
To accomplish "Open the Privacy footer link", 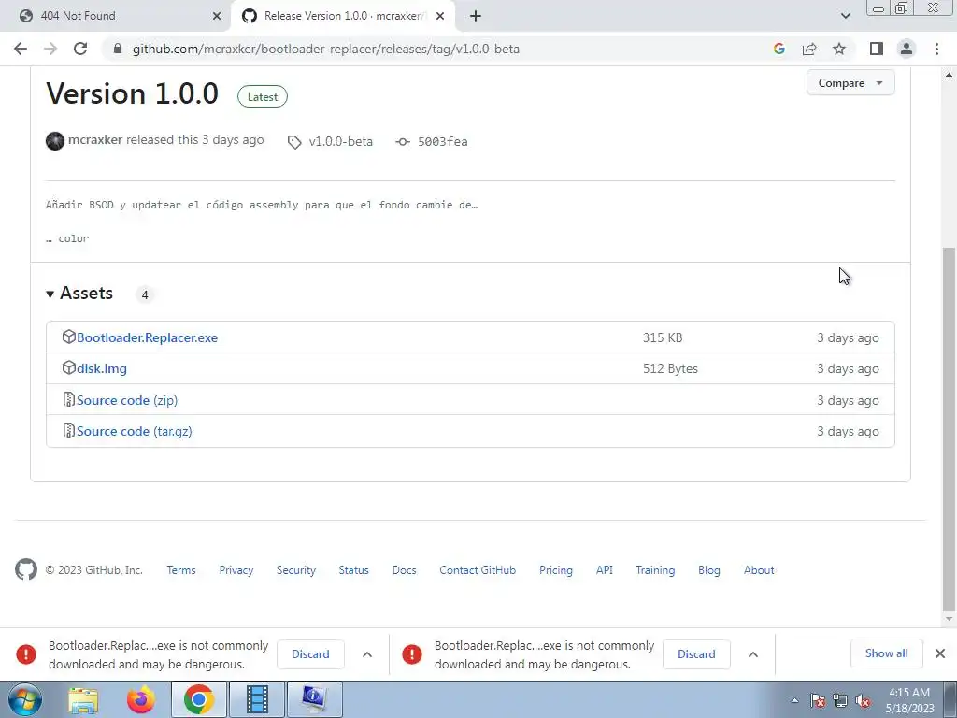I will pyautogui.click(x=236, y=570).
